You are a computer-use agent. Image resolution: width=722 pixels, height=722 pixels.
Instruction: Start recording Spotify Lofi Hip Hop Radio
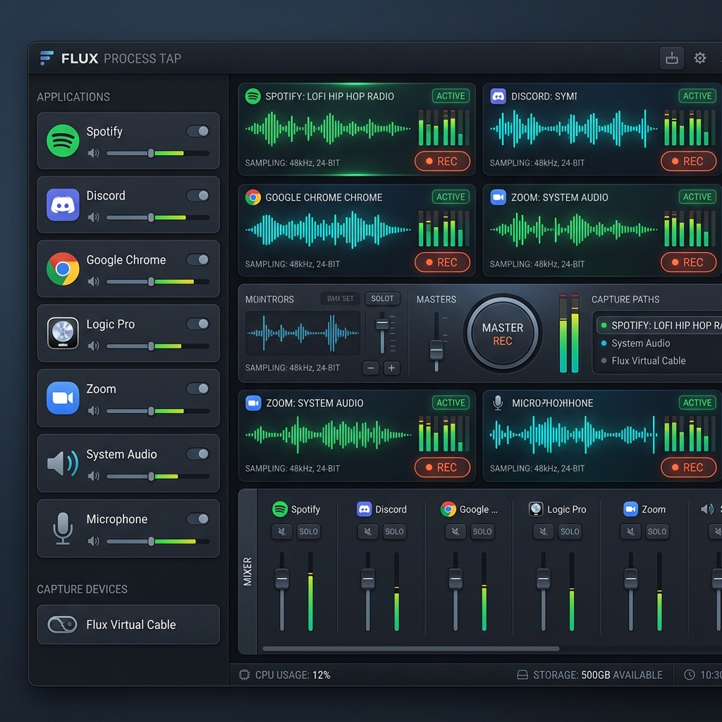click(x=443, y=161)
